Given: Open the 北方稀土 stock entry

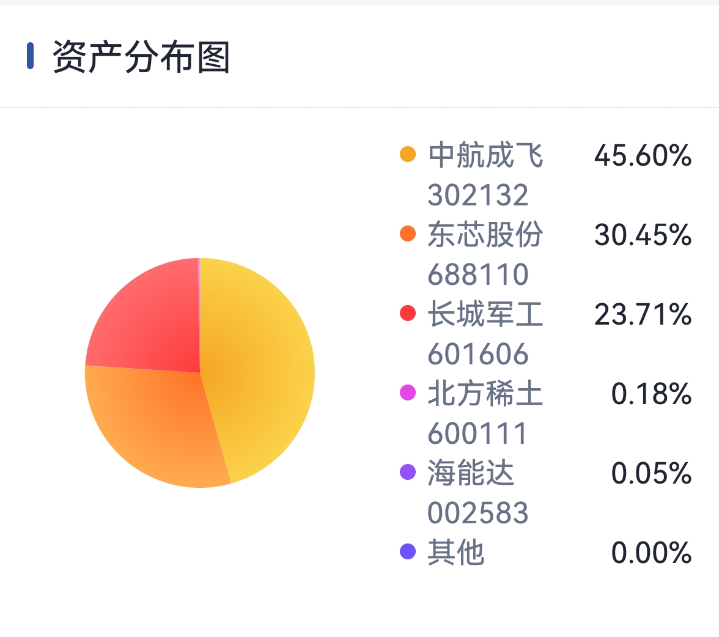Looking at the screenshot, I should 485,394.
